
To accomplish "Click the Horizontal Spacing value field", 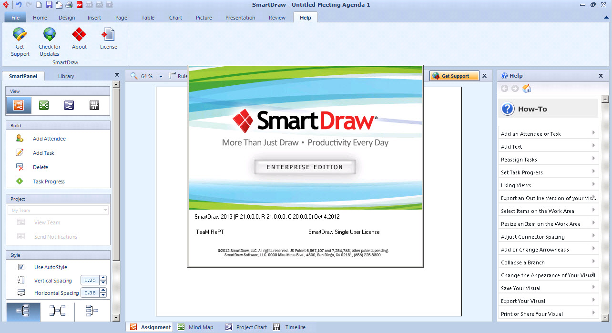I will pos(90,293).
